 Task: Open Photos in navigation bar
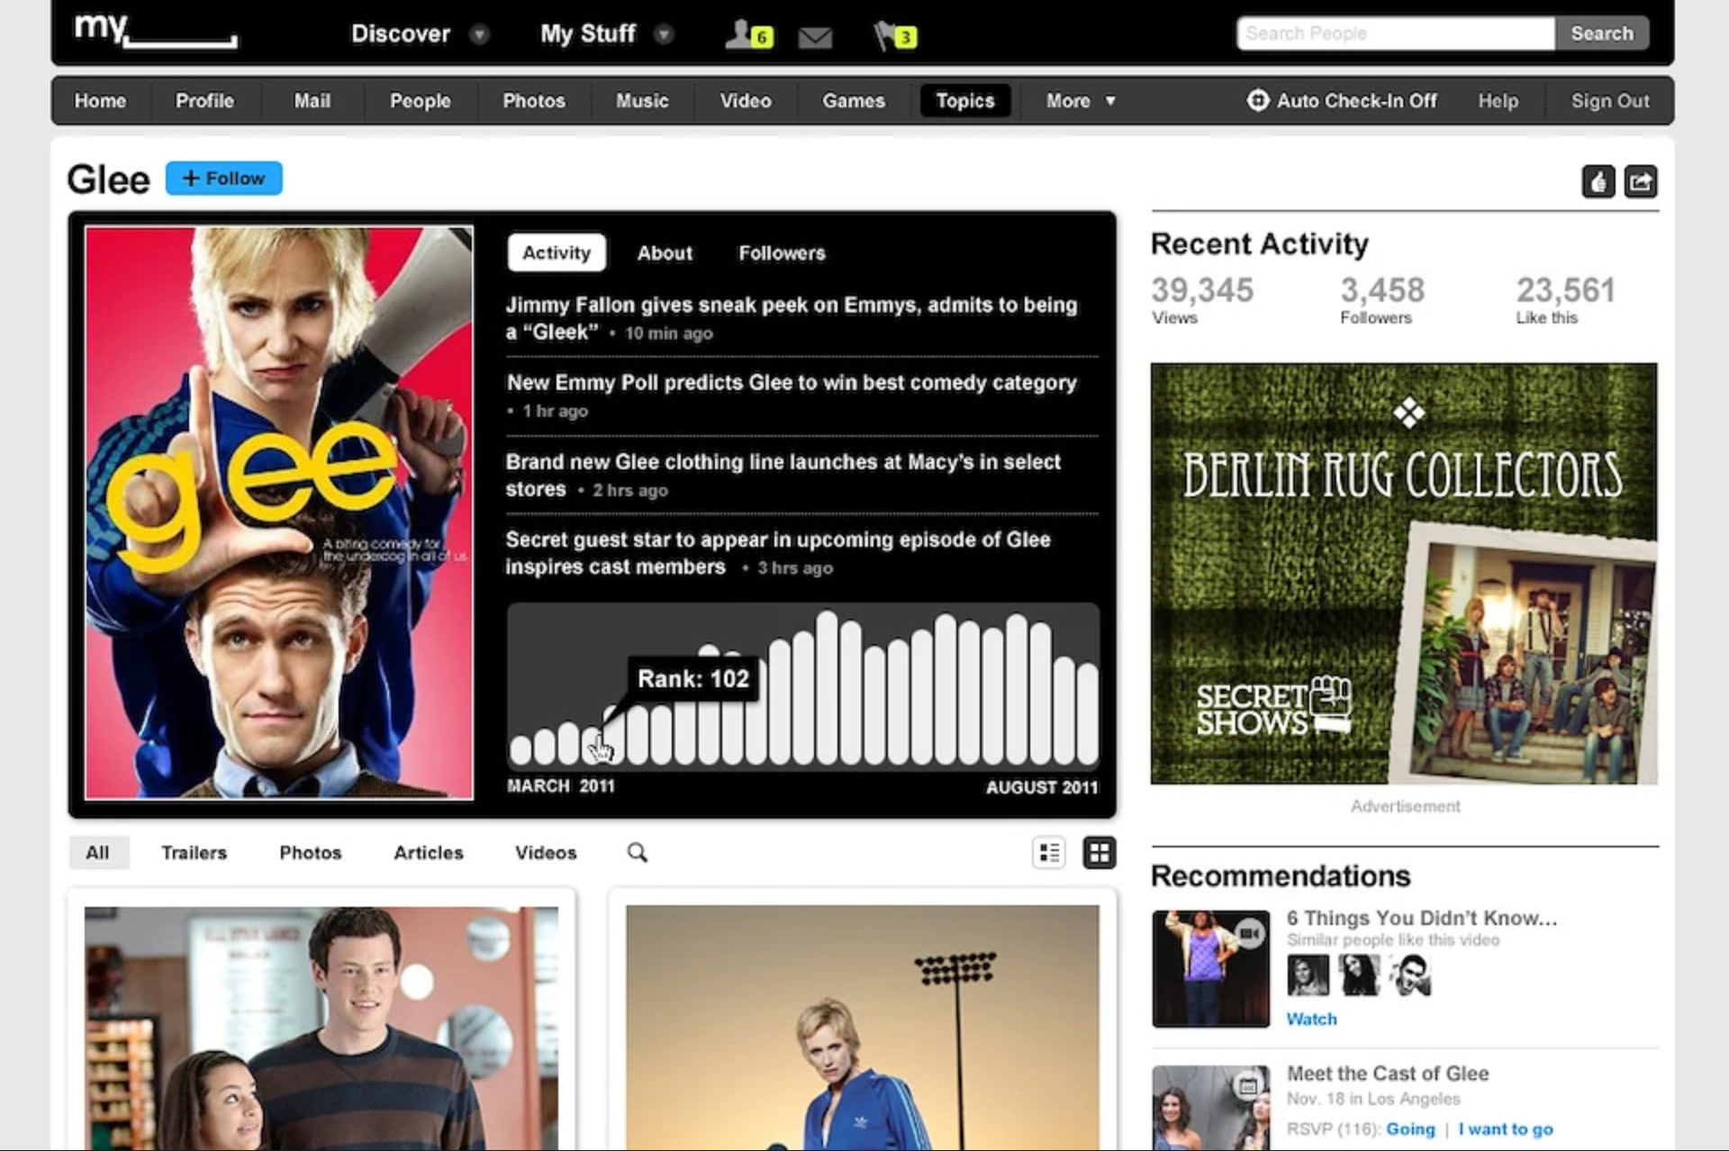[534, 101]
